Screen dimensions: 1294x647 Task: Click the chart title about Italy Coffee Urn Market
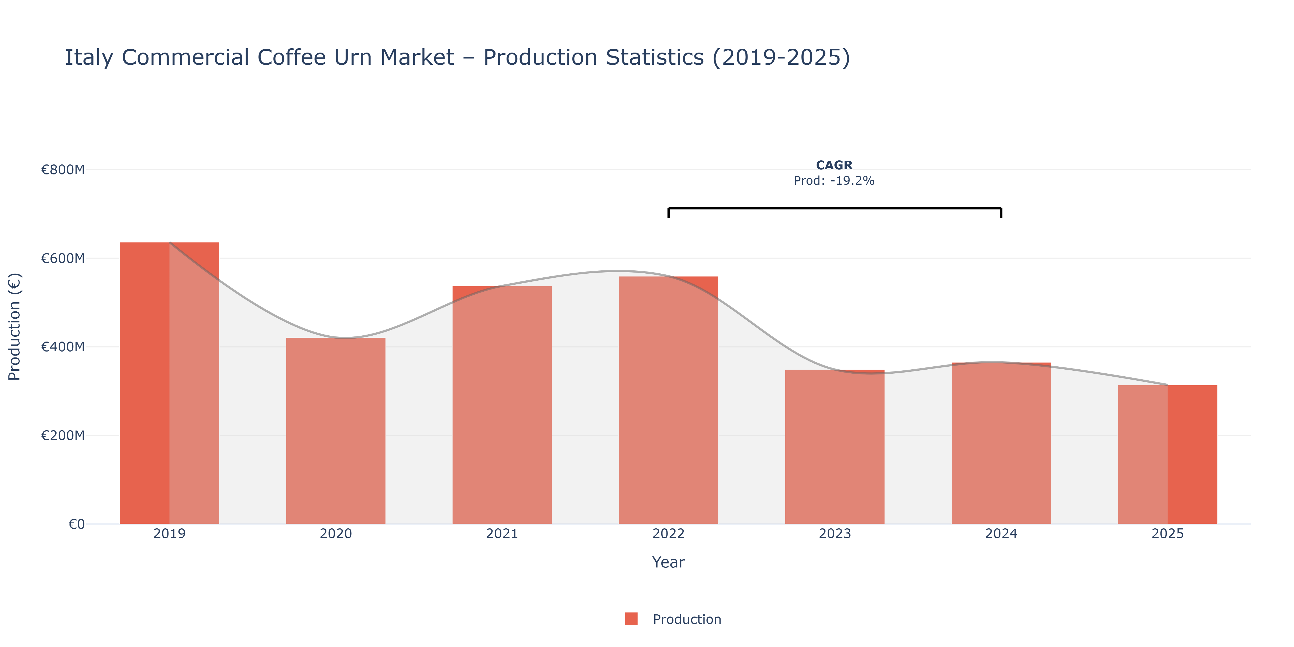[458, 57]
